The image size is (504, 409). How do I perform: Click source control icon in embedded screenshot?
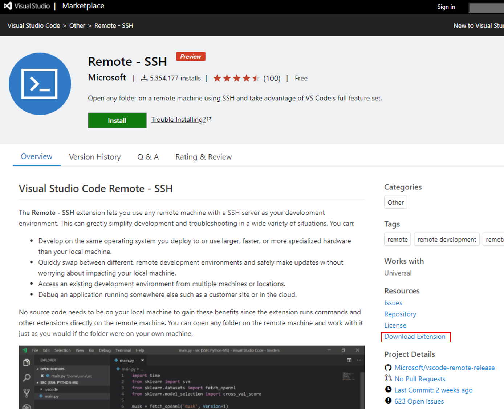pyautogui.click(x=27, y=393)
